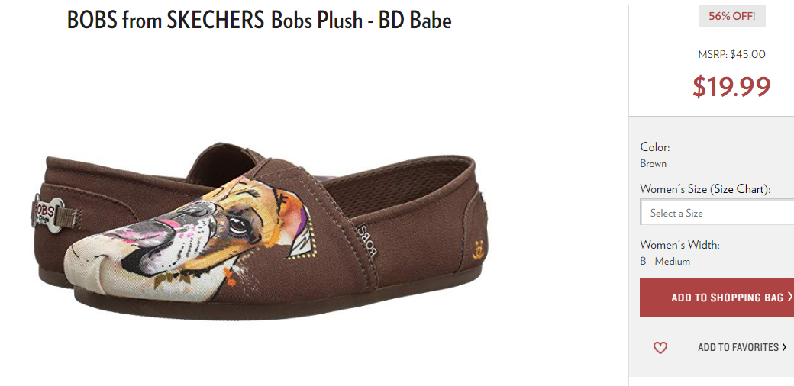Click the MSRP $45.00 text
Image resolution: width=794 pixels, height=386 pixels.
pyautogui.click(x=731, y=54)
